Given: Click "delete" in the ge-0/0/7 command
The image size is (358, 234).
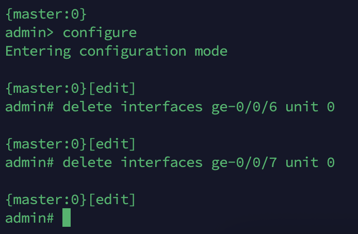Looking at the screenshot, I should pos(87,163).
